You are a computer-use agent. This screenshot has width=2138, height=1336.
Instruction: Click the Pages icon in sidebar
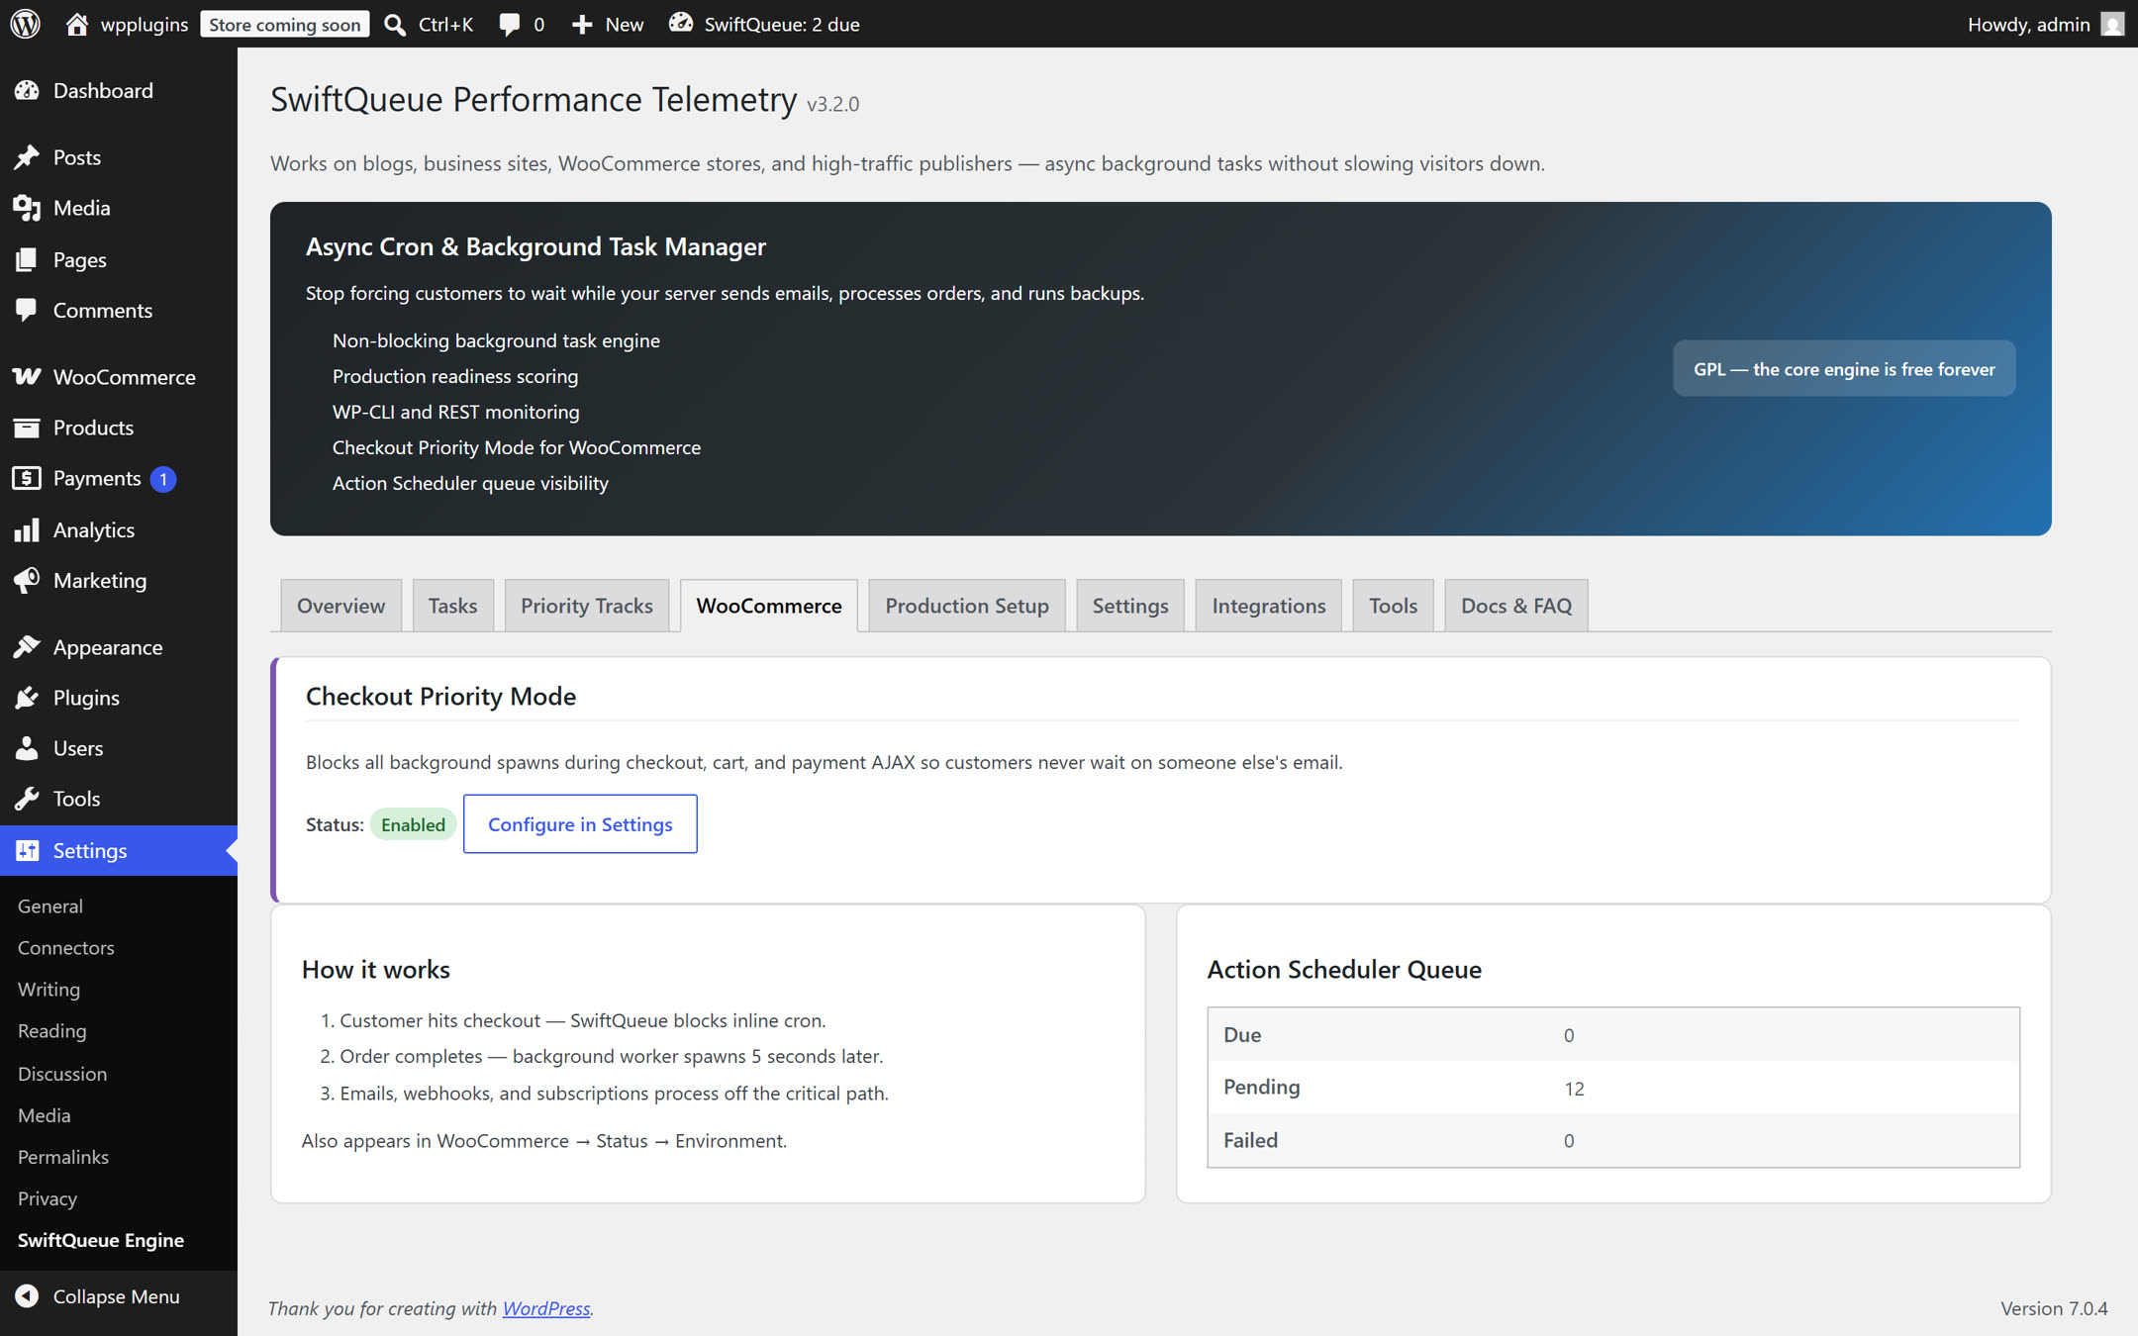[27, 259]
